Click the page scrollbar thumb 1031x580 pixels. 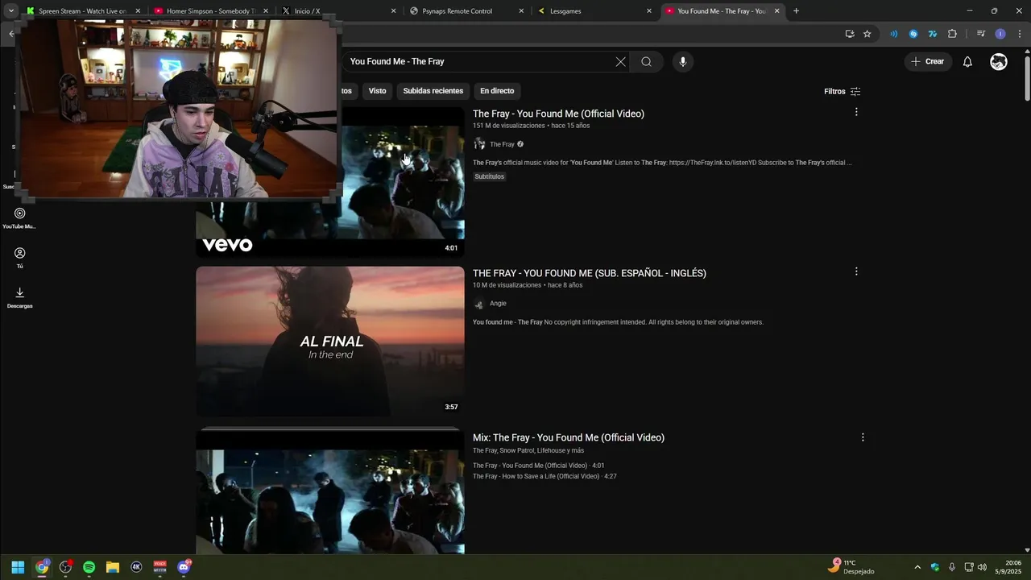[1027, 79]
